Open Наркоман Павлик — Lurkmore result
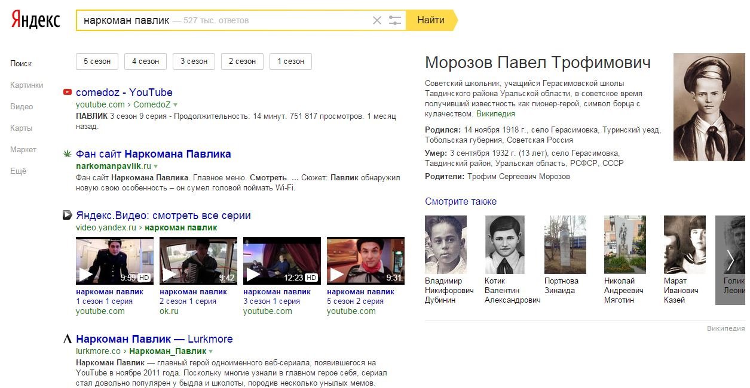750x388 pixels. [154, 339]
